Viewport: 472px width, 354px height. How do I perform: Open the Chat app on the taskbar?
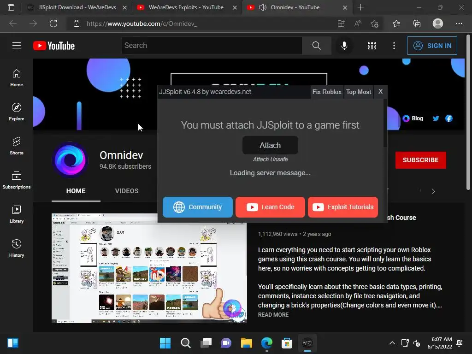pos(226,343)
